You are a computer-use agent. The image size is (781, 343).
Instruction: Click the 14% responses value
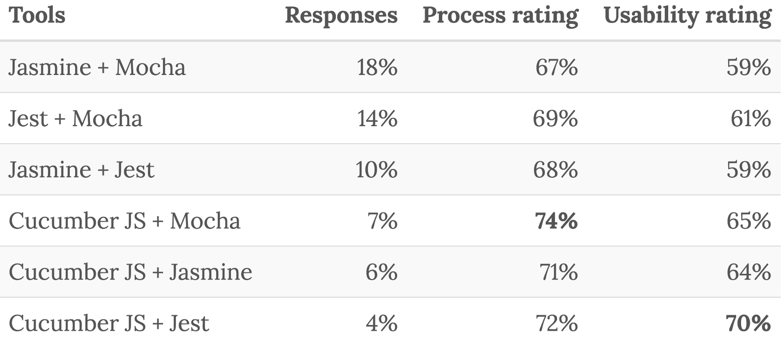coord(377,119)
